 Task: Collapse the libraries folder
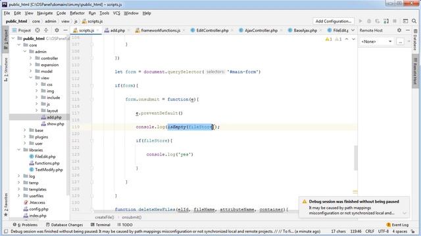(x=19, y=150)
